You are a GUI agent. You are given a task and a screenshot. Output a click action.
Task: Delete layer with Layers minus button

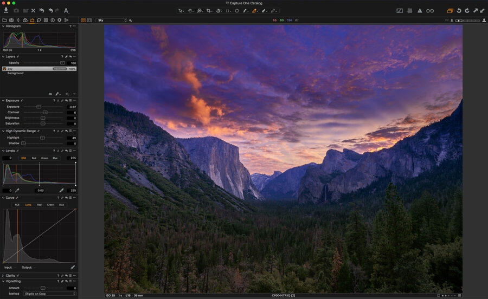[74, 94]
